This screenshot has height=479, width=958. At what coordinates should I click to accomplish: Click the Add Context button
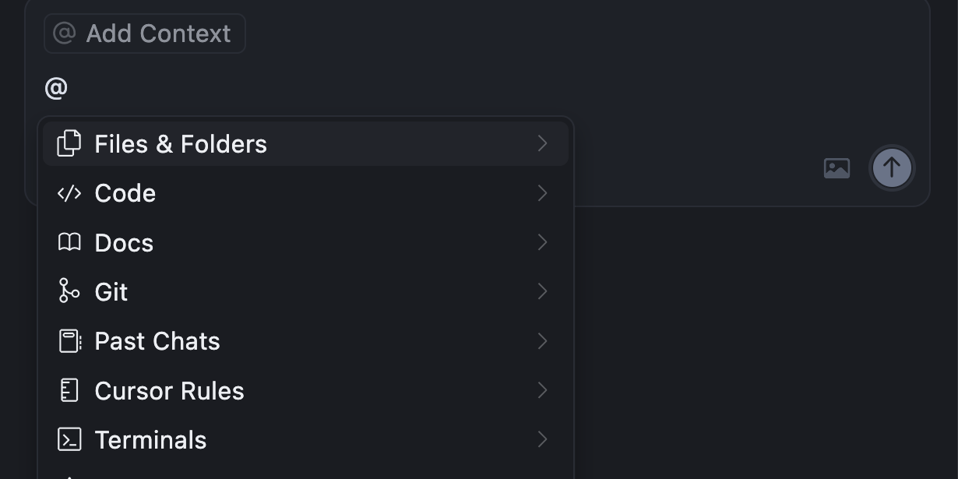145,33
